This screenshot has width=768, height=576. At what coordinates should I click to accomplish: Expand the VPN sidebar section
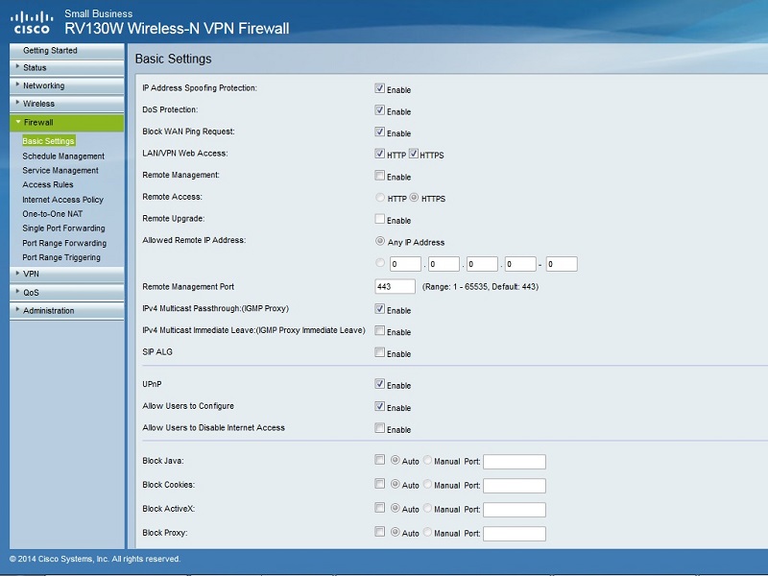click(x=31, y=275)
